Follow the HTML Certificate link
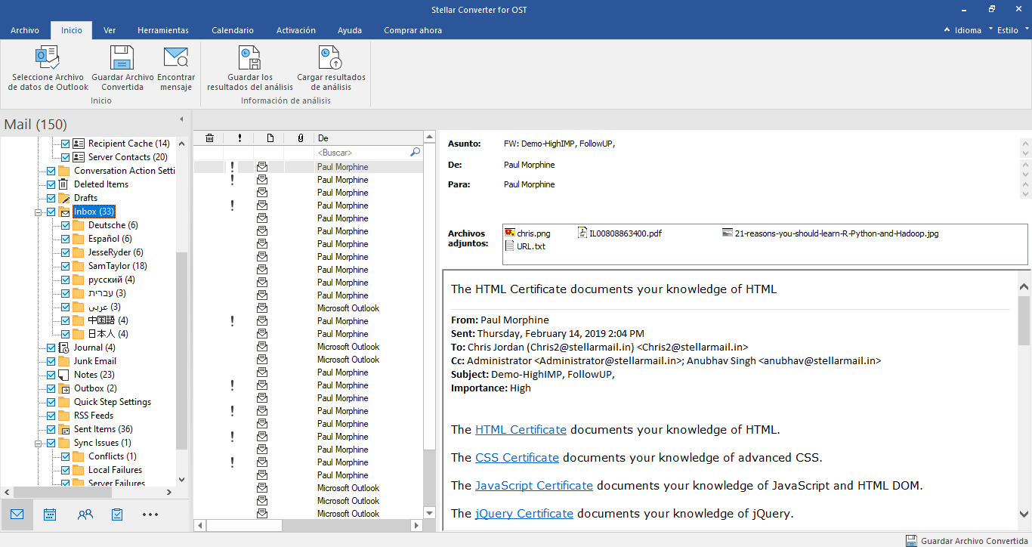 [x=521, y=429]
